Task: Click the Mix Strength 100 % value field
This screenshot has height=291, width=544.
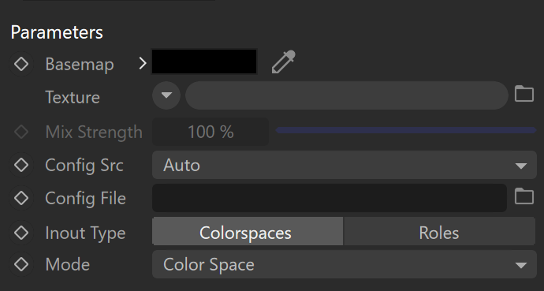Action: (x=211, y=132)
